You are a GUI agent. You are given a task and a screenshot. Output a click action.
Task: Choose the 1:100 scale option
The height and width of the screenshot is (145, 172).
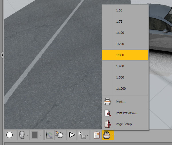[x=125, y=33]
